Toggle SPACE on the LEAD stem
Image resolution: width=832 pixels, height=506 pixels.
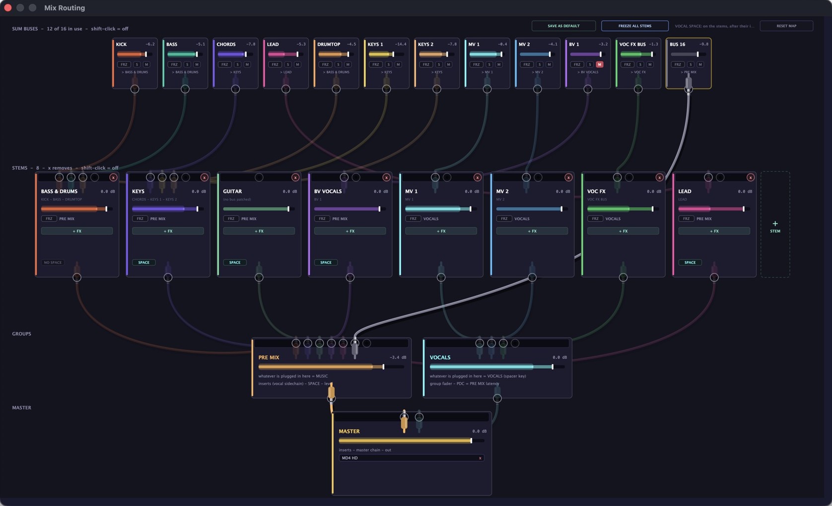point(690,262)
